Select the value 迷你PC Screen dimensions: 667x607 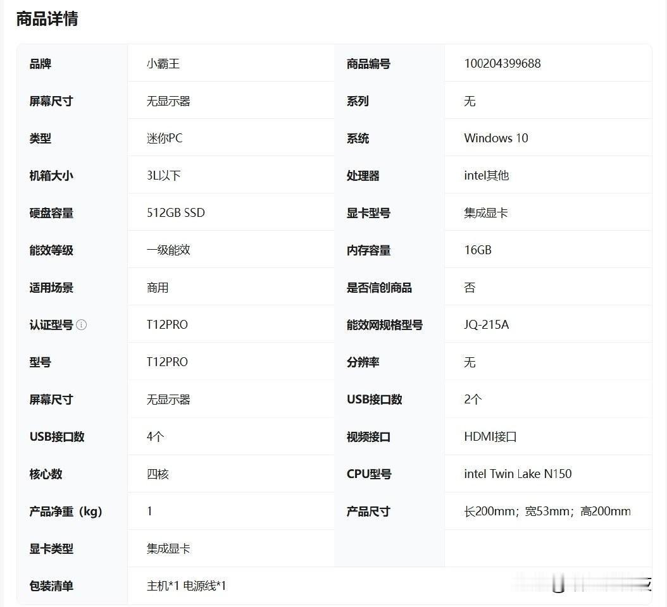point(165,138)
